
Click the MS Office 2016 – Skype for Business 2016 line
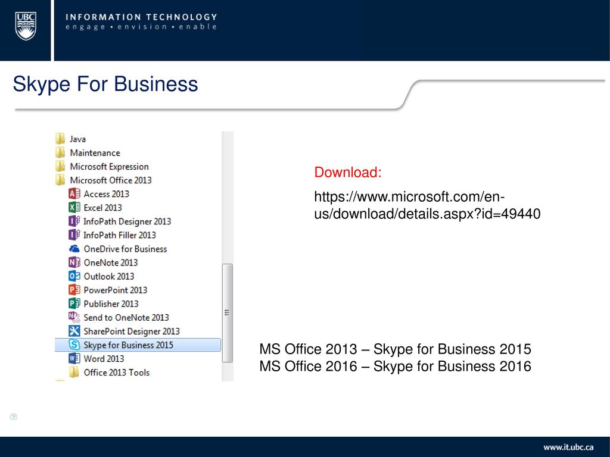click(x=396, y=366)
